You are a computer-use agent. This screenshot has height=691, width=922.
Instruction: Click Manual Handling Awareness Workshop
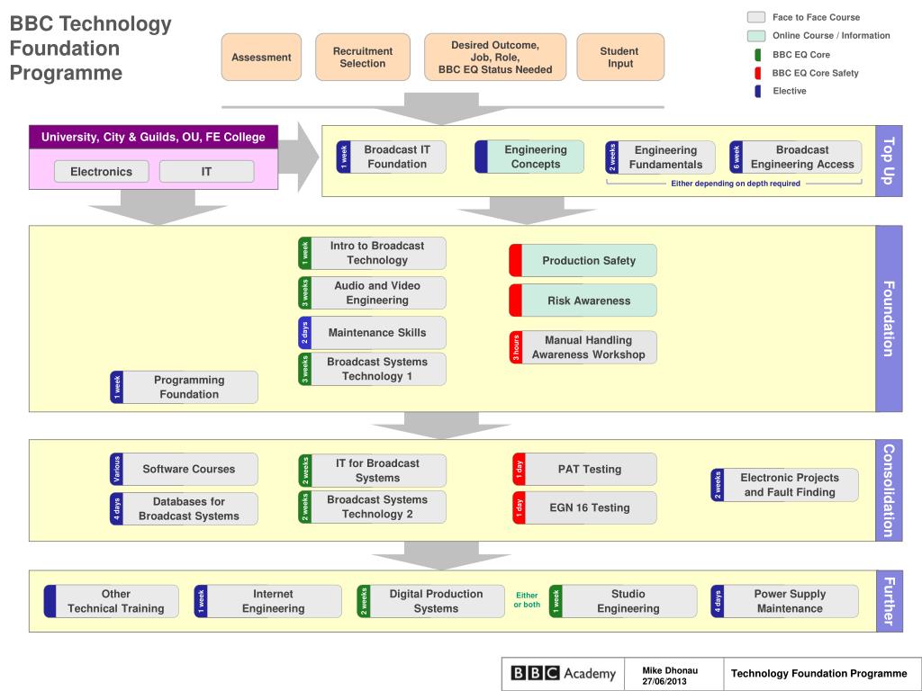point(583,347)
